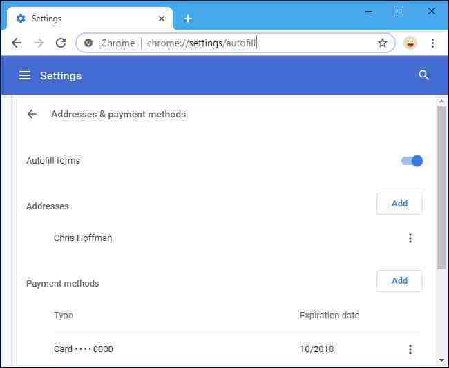Click the Autofill forms label

53,161
